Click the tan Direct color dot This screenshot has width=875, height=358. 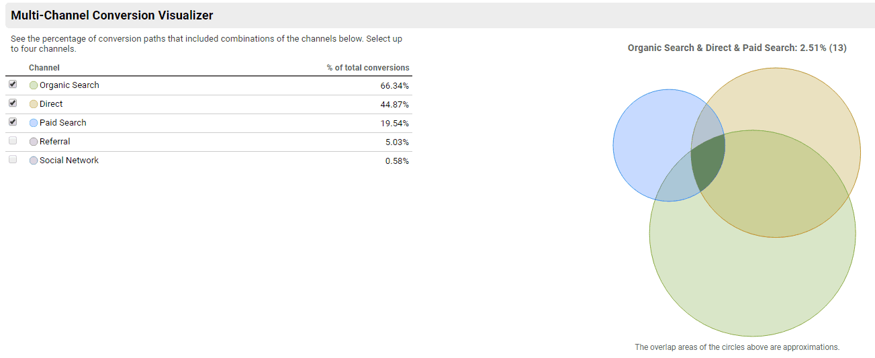pyautogui.click(x=34, y=104)
